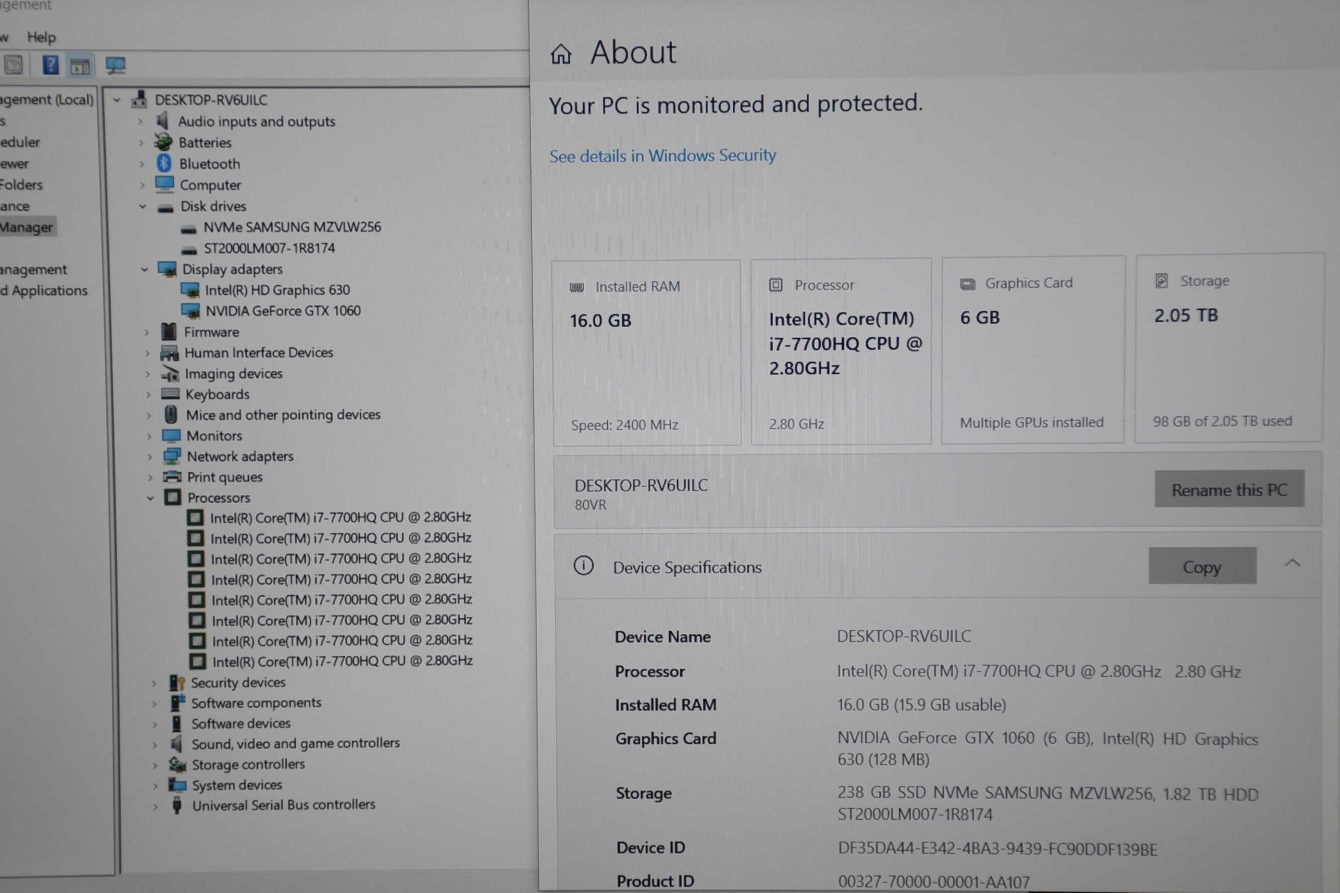Collapse the Device Specifications section chevron

coord(1292,563)
